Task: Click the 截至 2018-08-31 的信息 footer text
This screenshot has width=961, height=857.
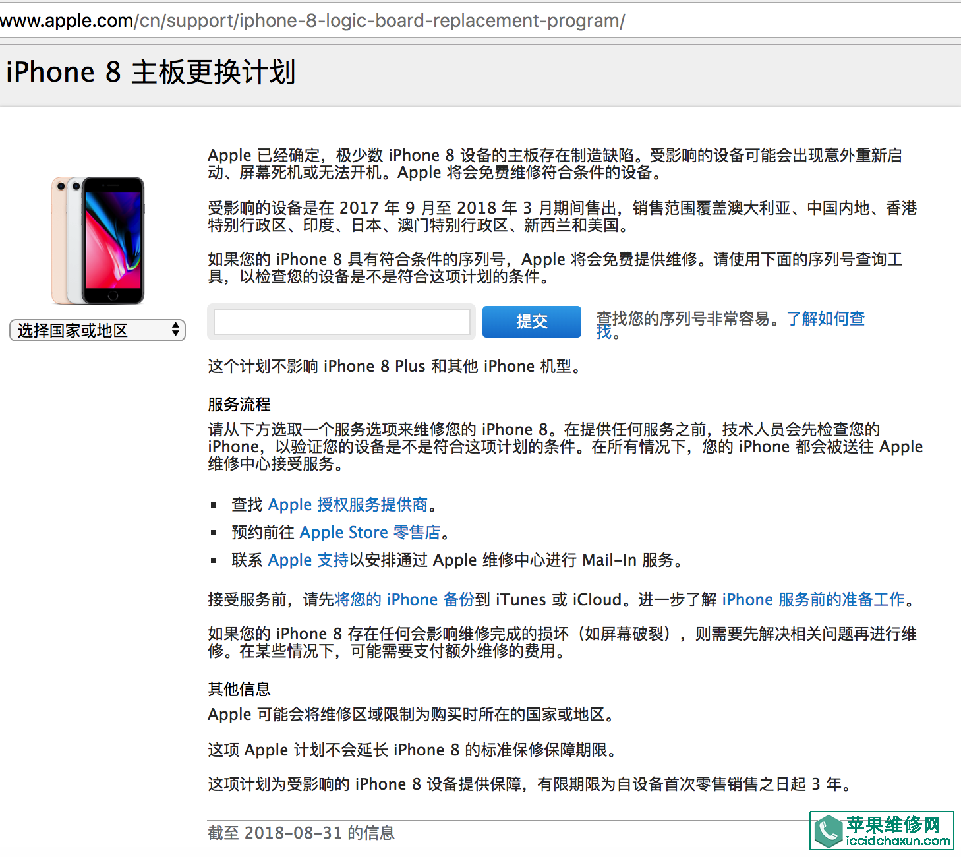Action: point(301,833)
